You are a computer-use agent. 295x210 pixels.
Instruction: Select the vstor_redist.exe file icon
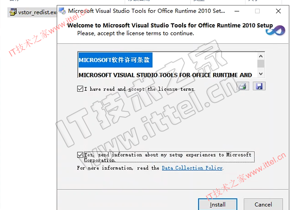pos(13,12)
